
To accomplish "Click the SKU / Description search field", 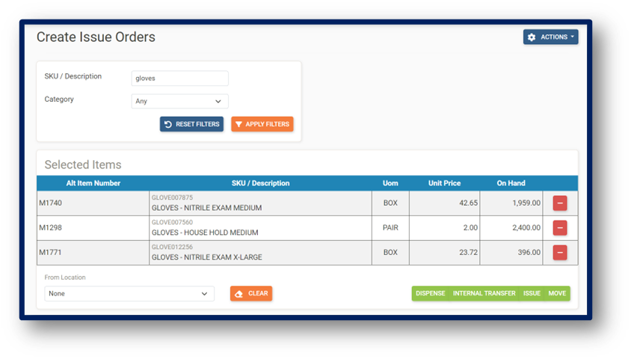I will (179, 78).
